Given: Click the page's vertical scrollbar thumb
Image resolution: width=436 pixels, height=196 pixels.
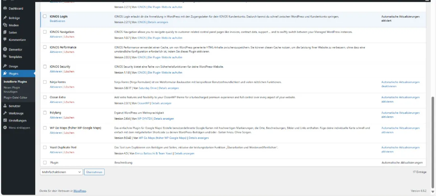Looking at the screenshot, I should (432, 142).
